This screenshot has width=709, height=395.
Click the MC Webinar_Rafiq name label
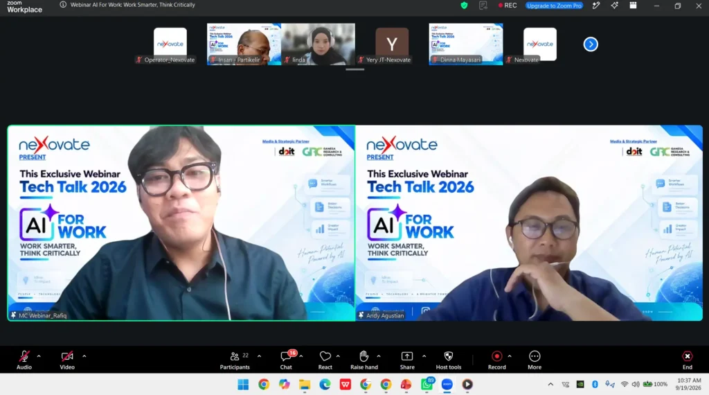click(x=42, y=316)
